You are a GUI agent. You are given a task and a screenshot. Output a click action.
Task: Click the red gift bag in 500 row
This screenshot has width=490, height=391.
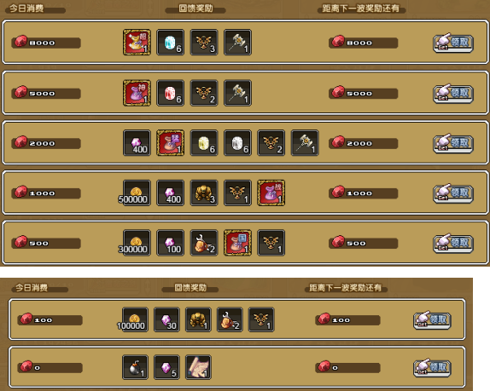pyautogui.click(x=237, y=243)
